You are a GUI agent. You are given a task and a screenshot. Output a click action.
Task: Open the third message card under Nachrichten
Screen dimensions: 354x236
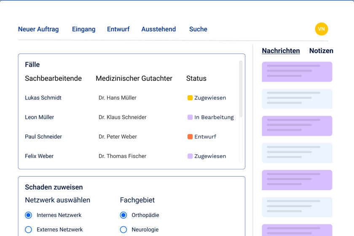pos(297,126)
